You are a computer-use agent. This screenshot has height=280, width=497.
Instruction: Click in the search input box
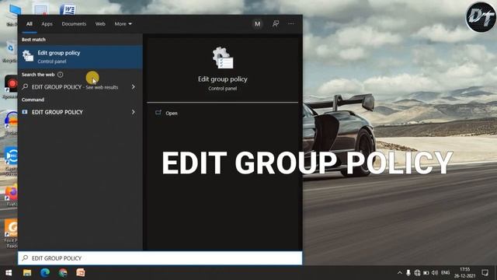160,258
